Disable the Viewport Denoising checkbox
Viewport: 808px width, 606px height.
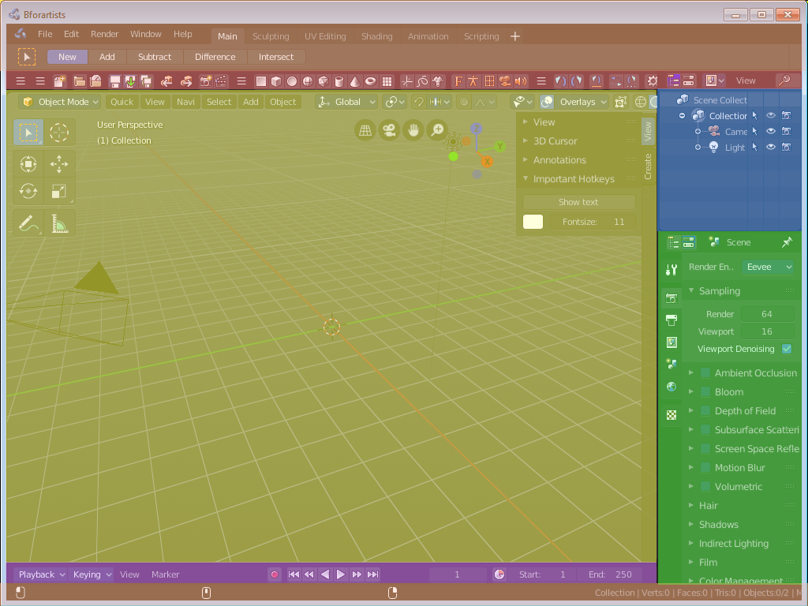pos(787,349)
